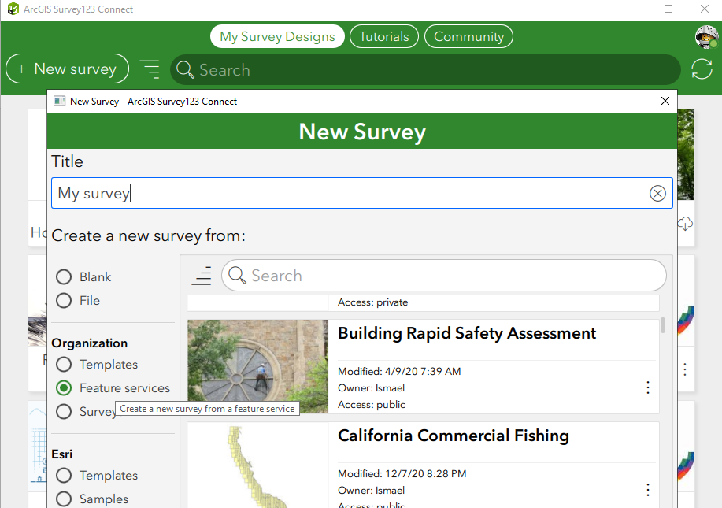Open sort options in New Survey dialog

[x=202, y=276]
